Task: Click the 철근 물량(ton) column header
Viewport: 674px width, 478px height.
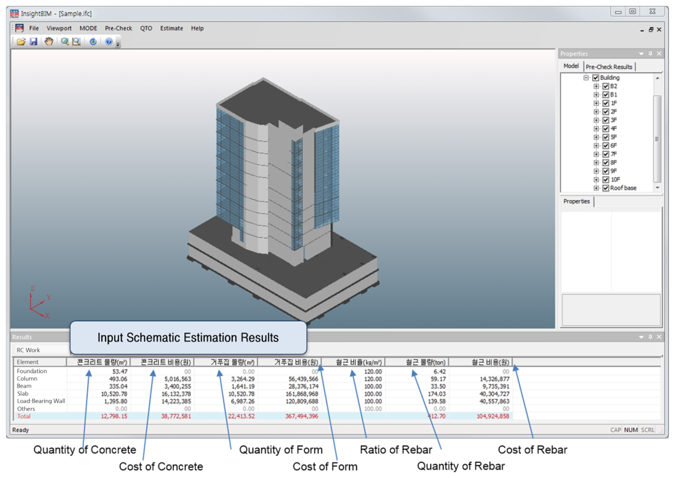Action: tap(417, 362)
